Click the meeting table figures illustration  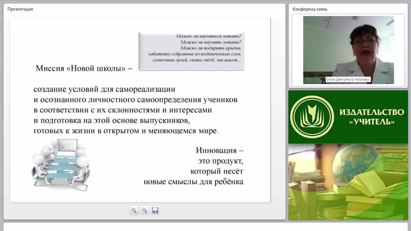[x=60, y=165]
